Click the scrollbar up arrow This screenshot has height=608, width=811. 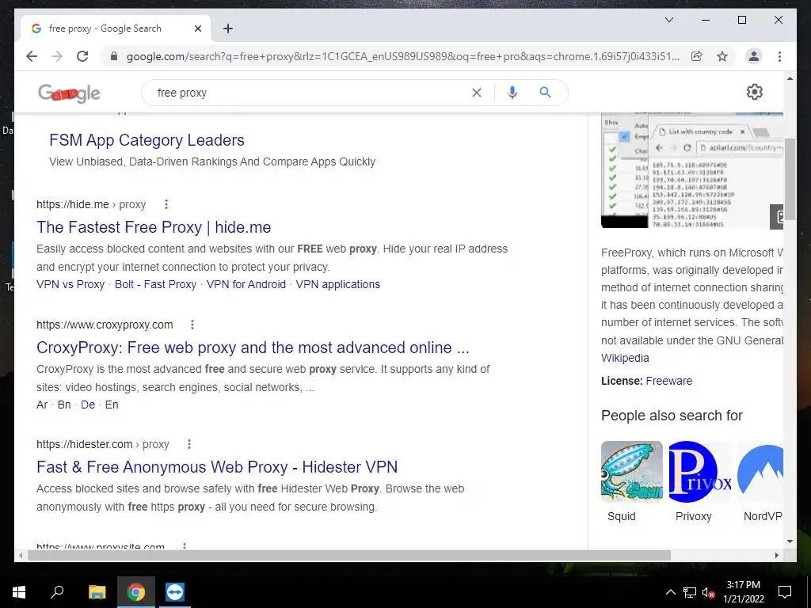pos(790,78)
